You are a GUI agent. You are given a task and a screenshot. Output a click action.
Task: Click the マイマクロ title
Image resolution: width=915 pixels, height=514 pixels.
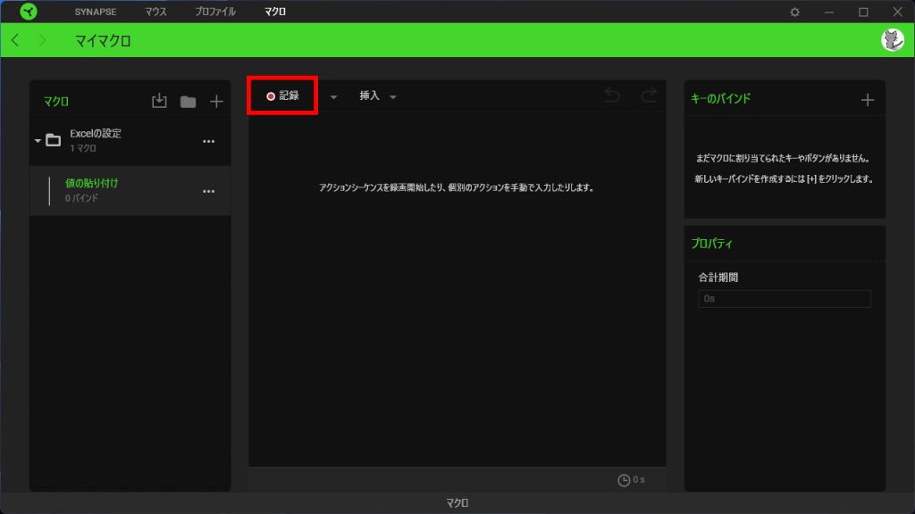103,41
